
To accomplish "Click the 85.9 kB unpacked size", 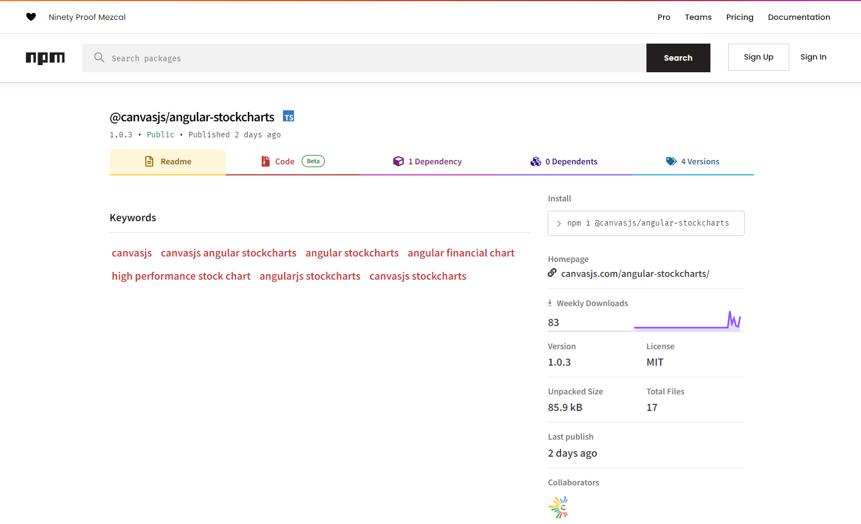I will [565, 408].
